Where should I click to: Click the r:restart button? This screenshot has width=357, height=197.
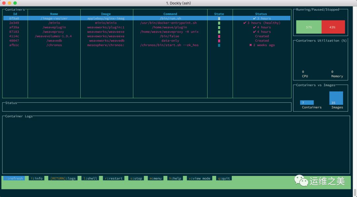pyautogui.click(x=114, y=179)
